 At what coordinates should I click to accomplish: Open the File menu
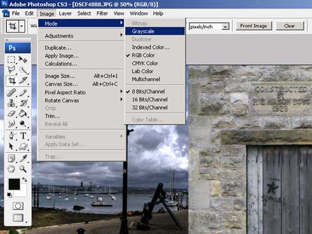[x=16, y=14]
